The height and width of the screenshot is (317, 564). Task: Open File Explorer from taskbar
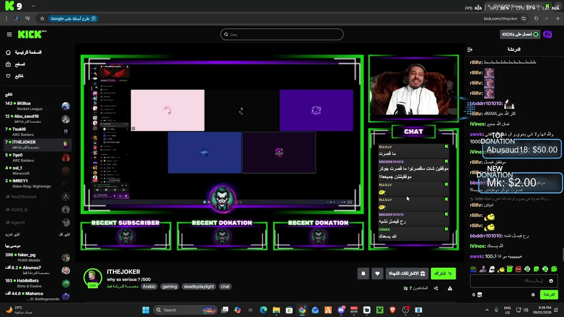point(276,310)
